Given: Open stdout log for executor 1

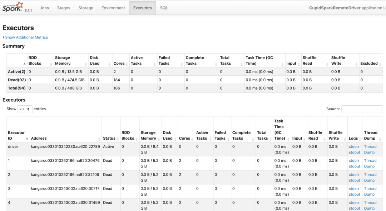Looking at the screenshot, I should point(354,166).
